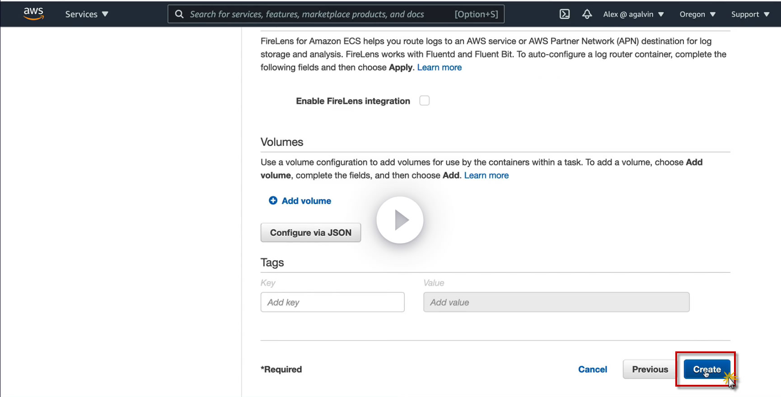Screen dimensions: 781x397
Task: Open the notifications bell
Action: pos(587,14)
